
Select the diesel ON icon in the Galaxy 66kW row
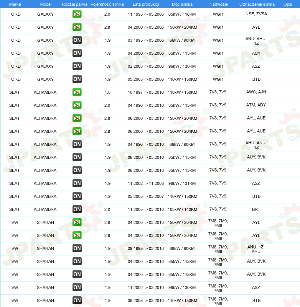[77, 40]
